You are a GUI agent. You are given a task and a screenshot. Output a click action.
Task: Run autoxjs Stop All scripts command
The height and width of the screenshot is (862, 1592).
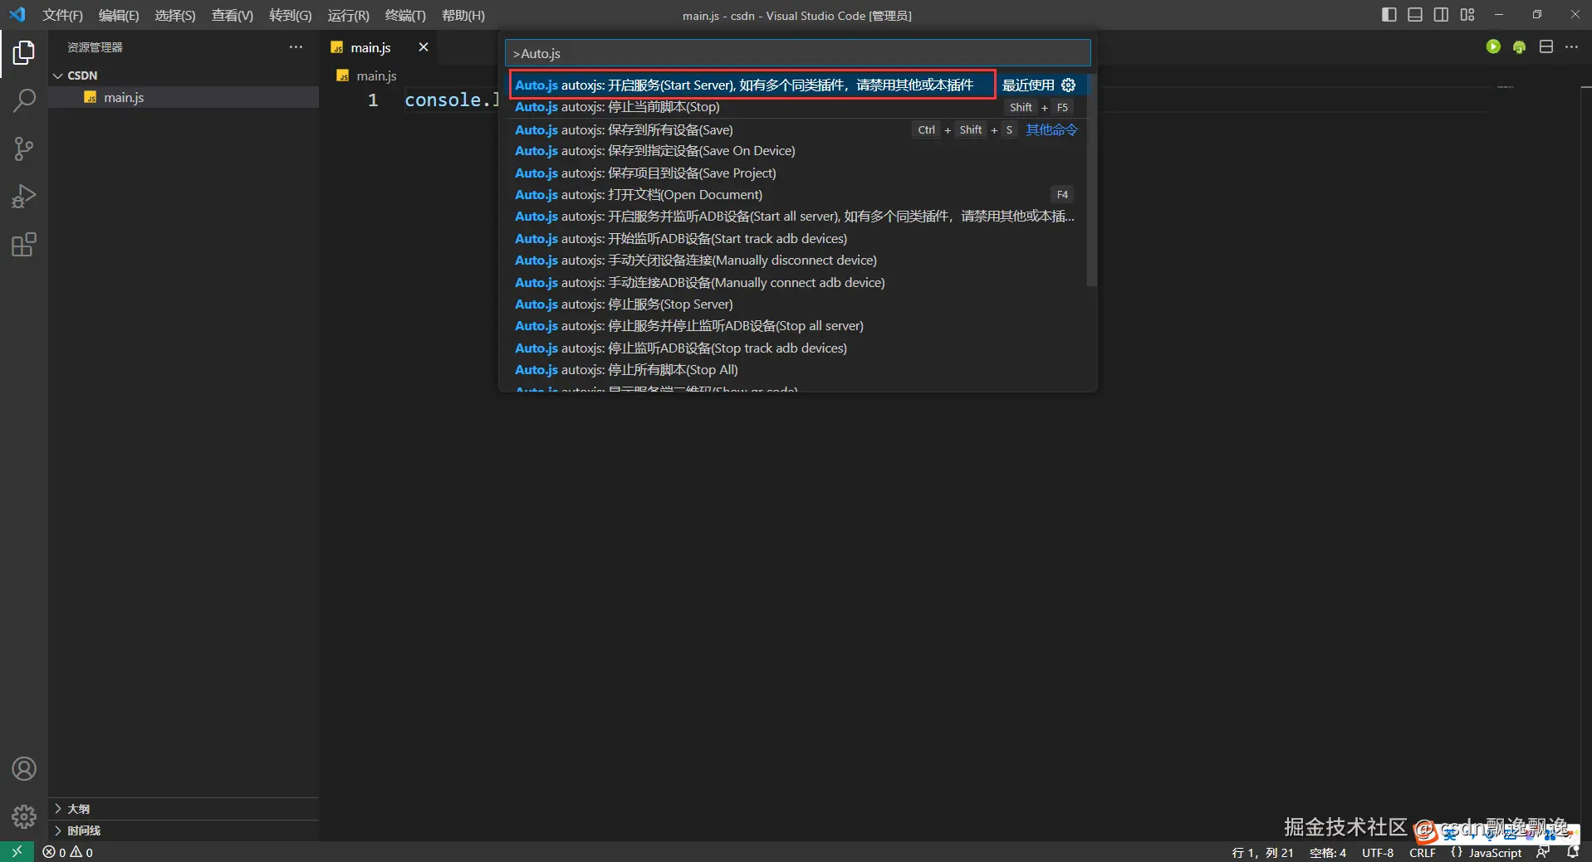point(796,370)
